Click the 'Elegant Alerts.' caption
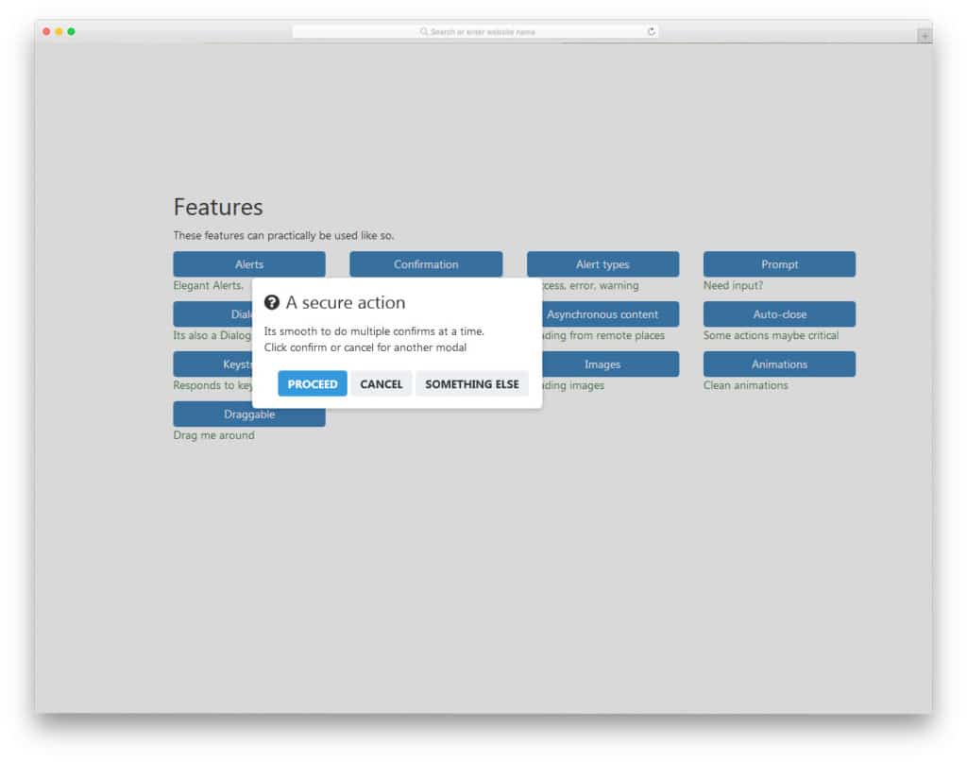Screen dimensions: 967x762 point(208,285)
